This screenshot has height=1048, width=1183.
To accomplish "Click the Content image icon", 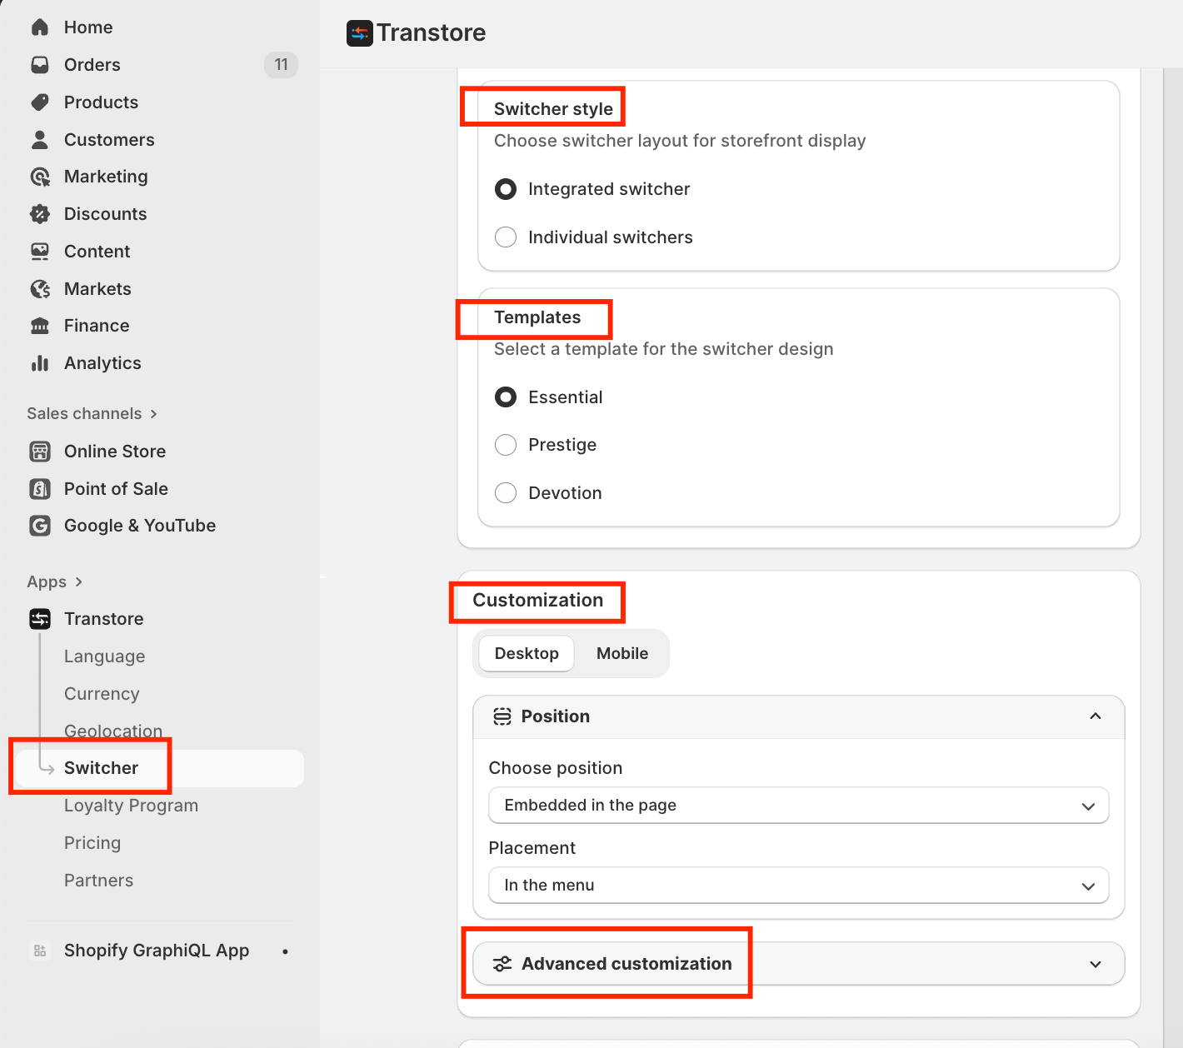I will (x=40, y=252).
